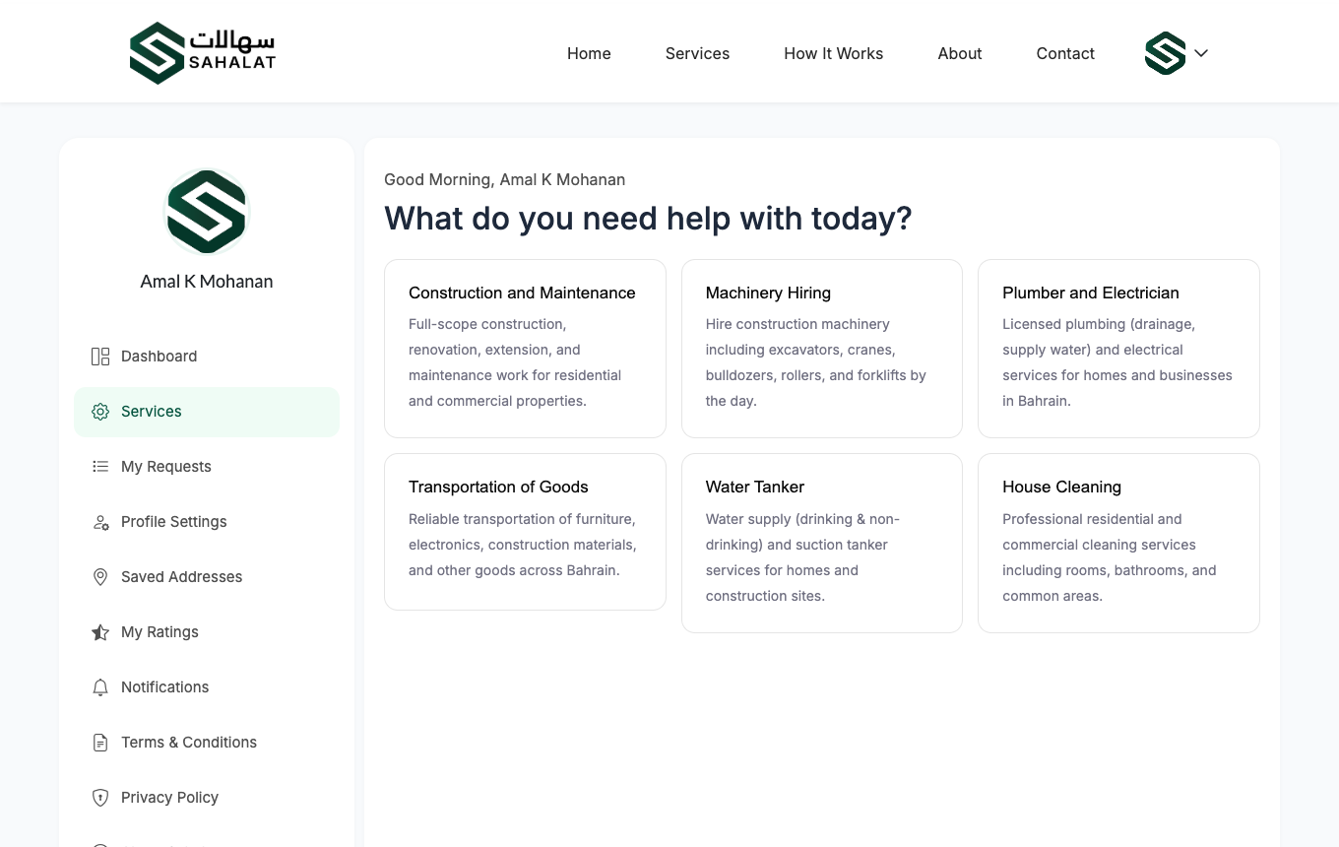
Task: Click the My Ratings star icon
Action: [100, 632]
